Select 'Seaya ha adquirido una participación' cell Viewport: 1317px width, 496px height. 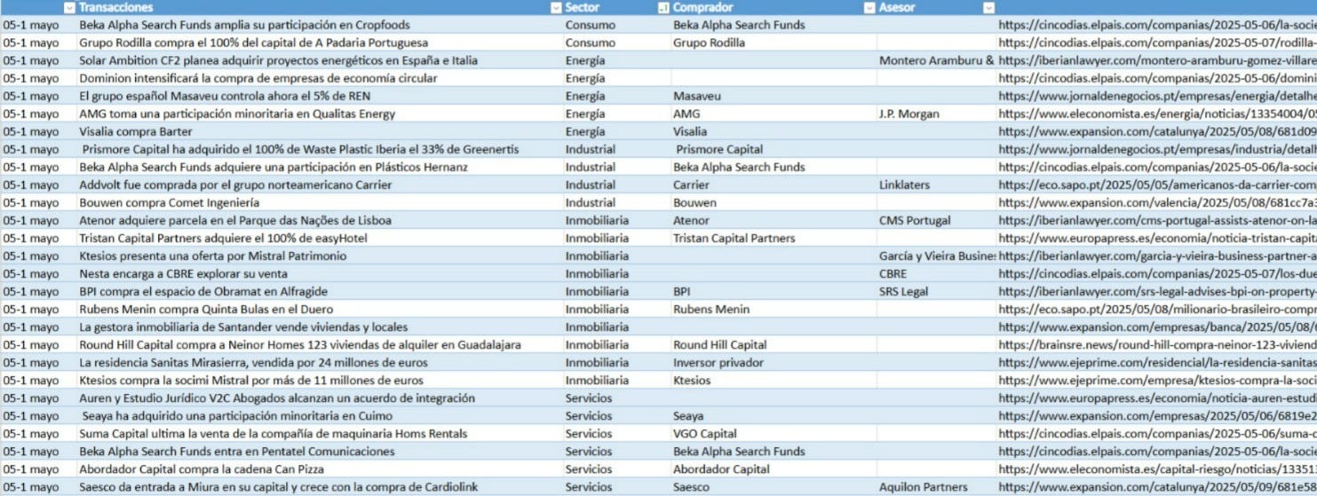(320, 415)
